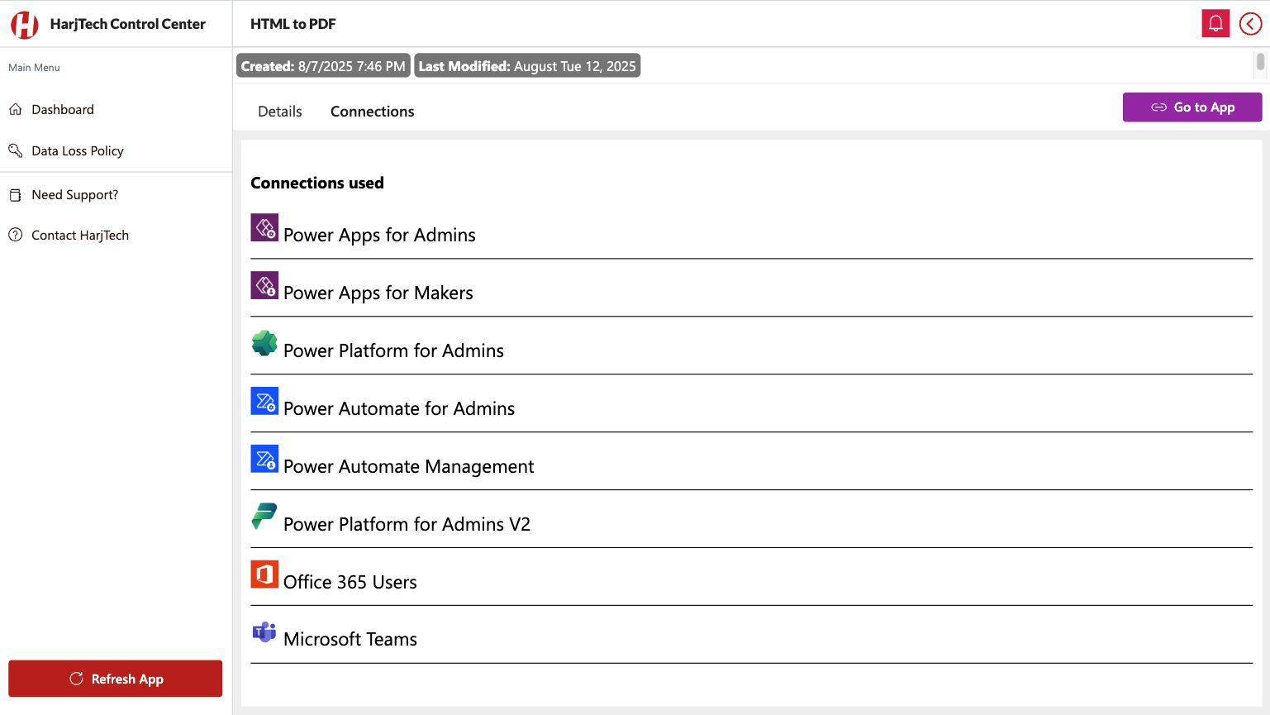Click the Main Menu label

(x=34, y=68)
